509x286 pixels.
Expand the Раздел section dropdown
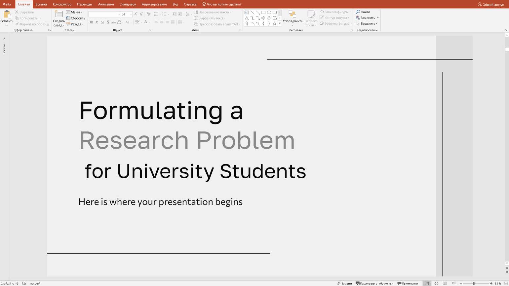[x=75, y=24]
